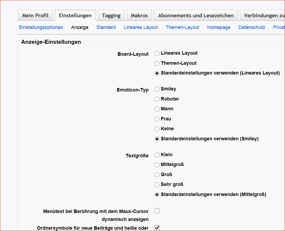Select Sehr groß text size

(x=157, y=185)
